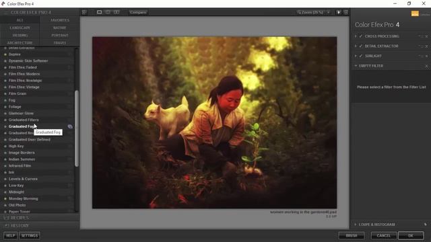Select the Graduated User Defined filter
The height and width of the screenshot is (242, 431).
coord(30,140)
